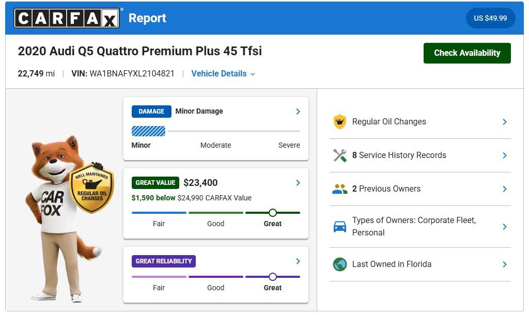This screenshot has height=315, width=529.
Task: Open Last Owned in Florida row arrow
Action: coord(505,264)
